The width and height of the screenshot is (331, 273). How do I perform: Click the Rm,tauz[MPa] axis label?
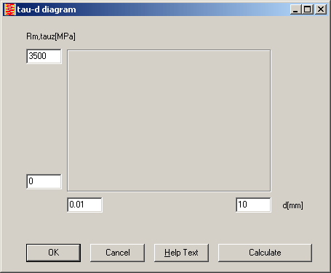(51, 36)
